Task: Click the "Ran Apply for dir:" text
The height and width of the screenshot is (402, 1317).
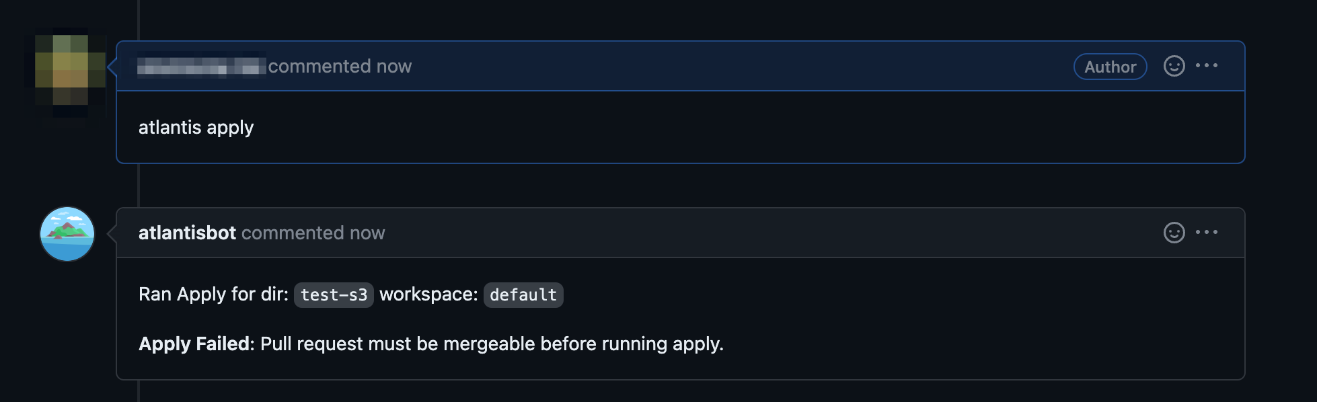Action: point(213,294)
